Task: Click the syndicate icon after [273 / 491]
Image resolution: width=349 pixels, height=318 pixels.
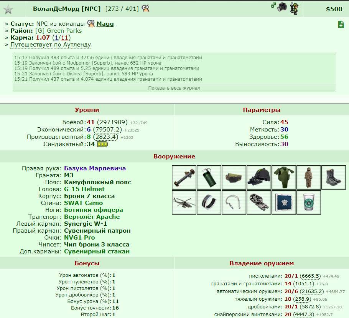Action: (145, 8)
